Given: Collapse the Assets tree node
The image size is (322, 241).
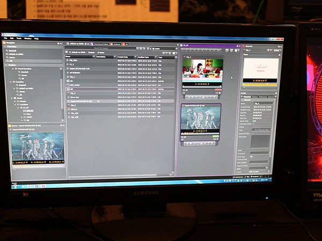Looking at the screenshot, I should point(11,98).
